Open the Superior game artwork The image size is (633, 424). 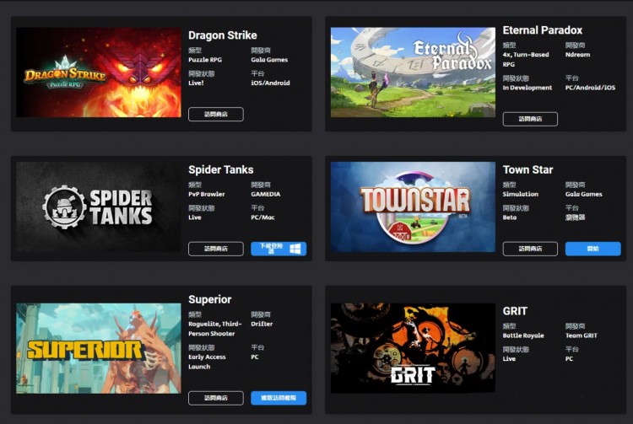(99, 349)
